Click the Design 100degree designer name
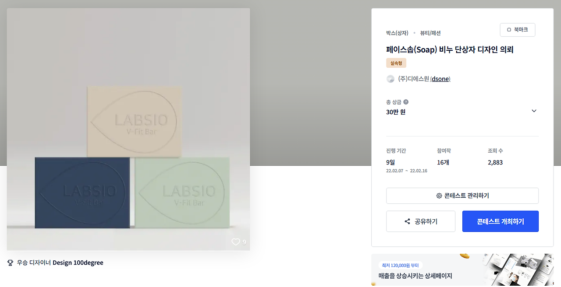 [78, 263]
